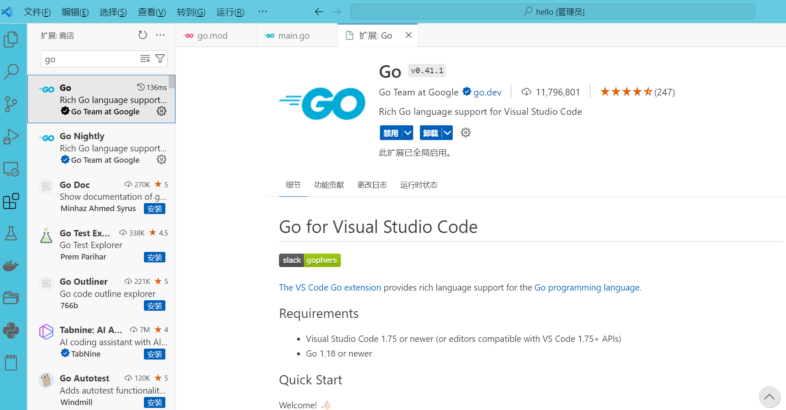
Task: Open the Testing flask view
Action: click(11, 233)
